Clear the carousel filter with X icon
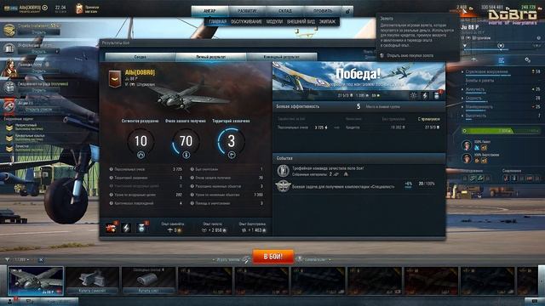This screenshot has height=306, width=545. 41,260
